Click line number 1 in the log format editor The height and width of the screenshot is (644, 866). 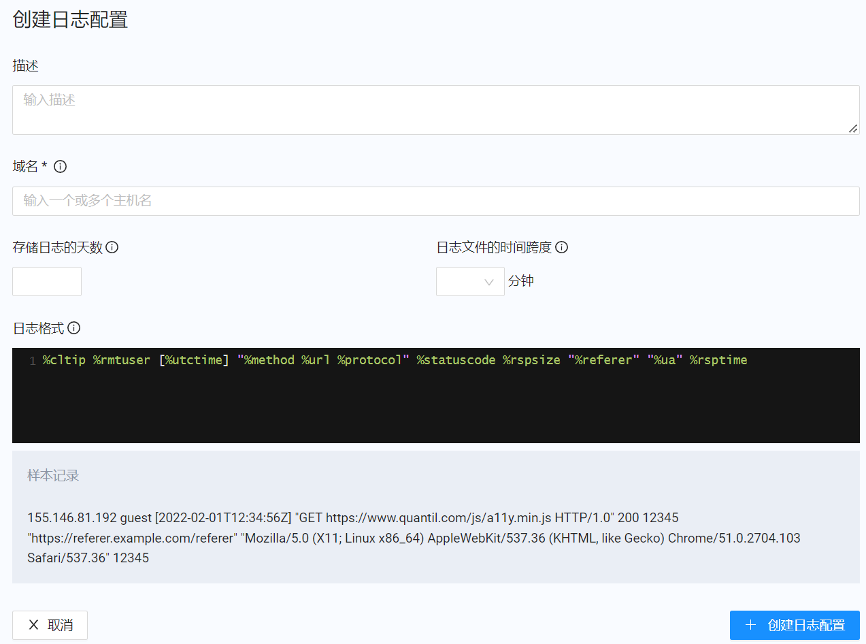point(32,360)
